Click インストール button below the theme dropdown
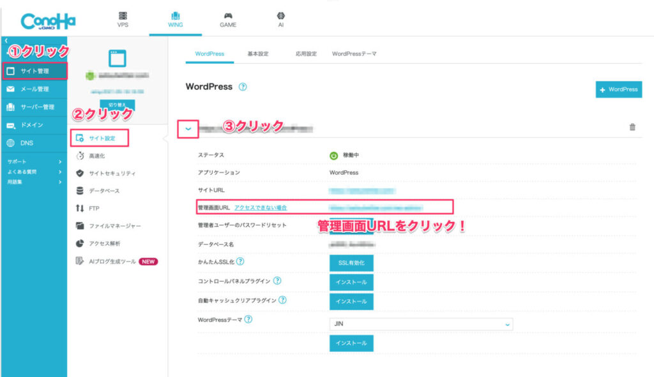 351,343
